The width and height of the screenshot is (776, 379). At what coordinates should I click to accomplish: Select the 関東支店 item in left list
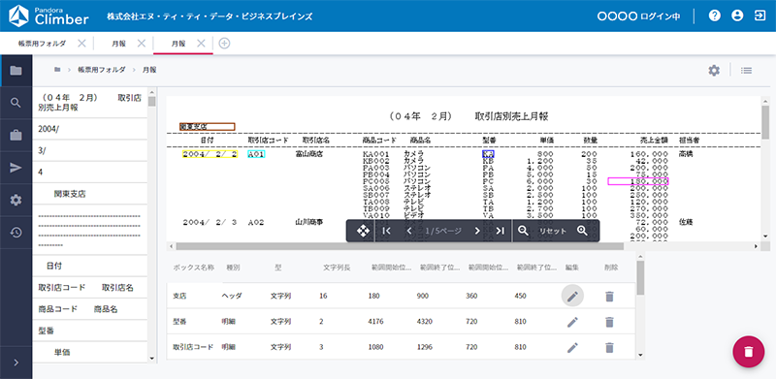click(90, 194)
